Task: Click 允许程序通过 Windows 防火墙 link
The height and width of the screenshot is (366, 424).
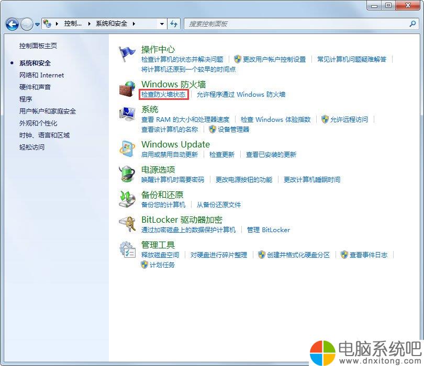Action: pos(241,94)
